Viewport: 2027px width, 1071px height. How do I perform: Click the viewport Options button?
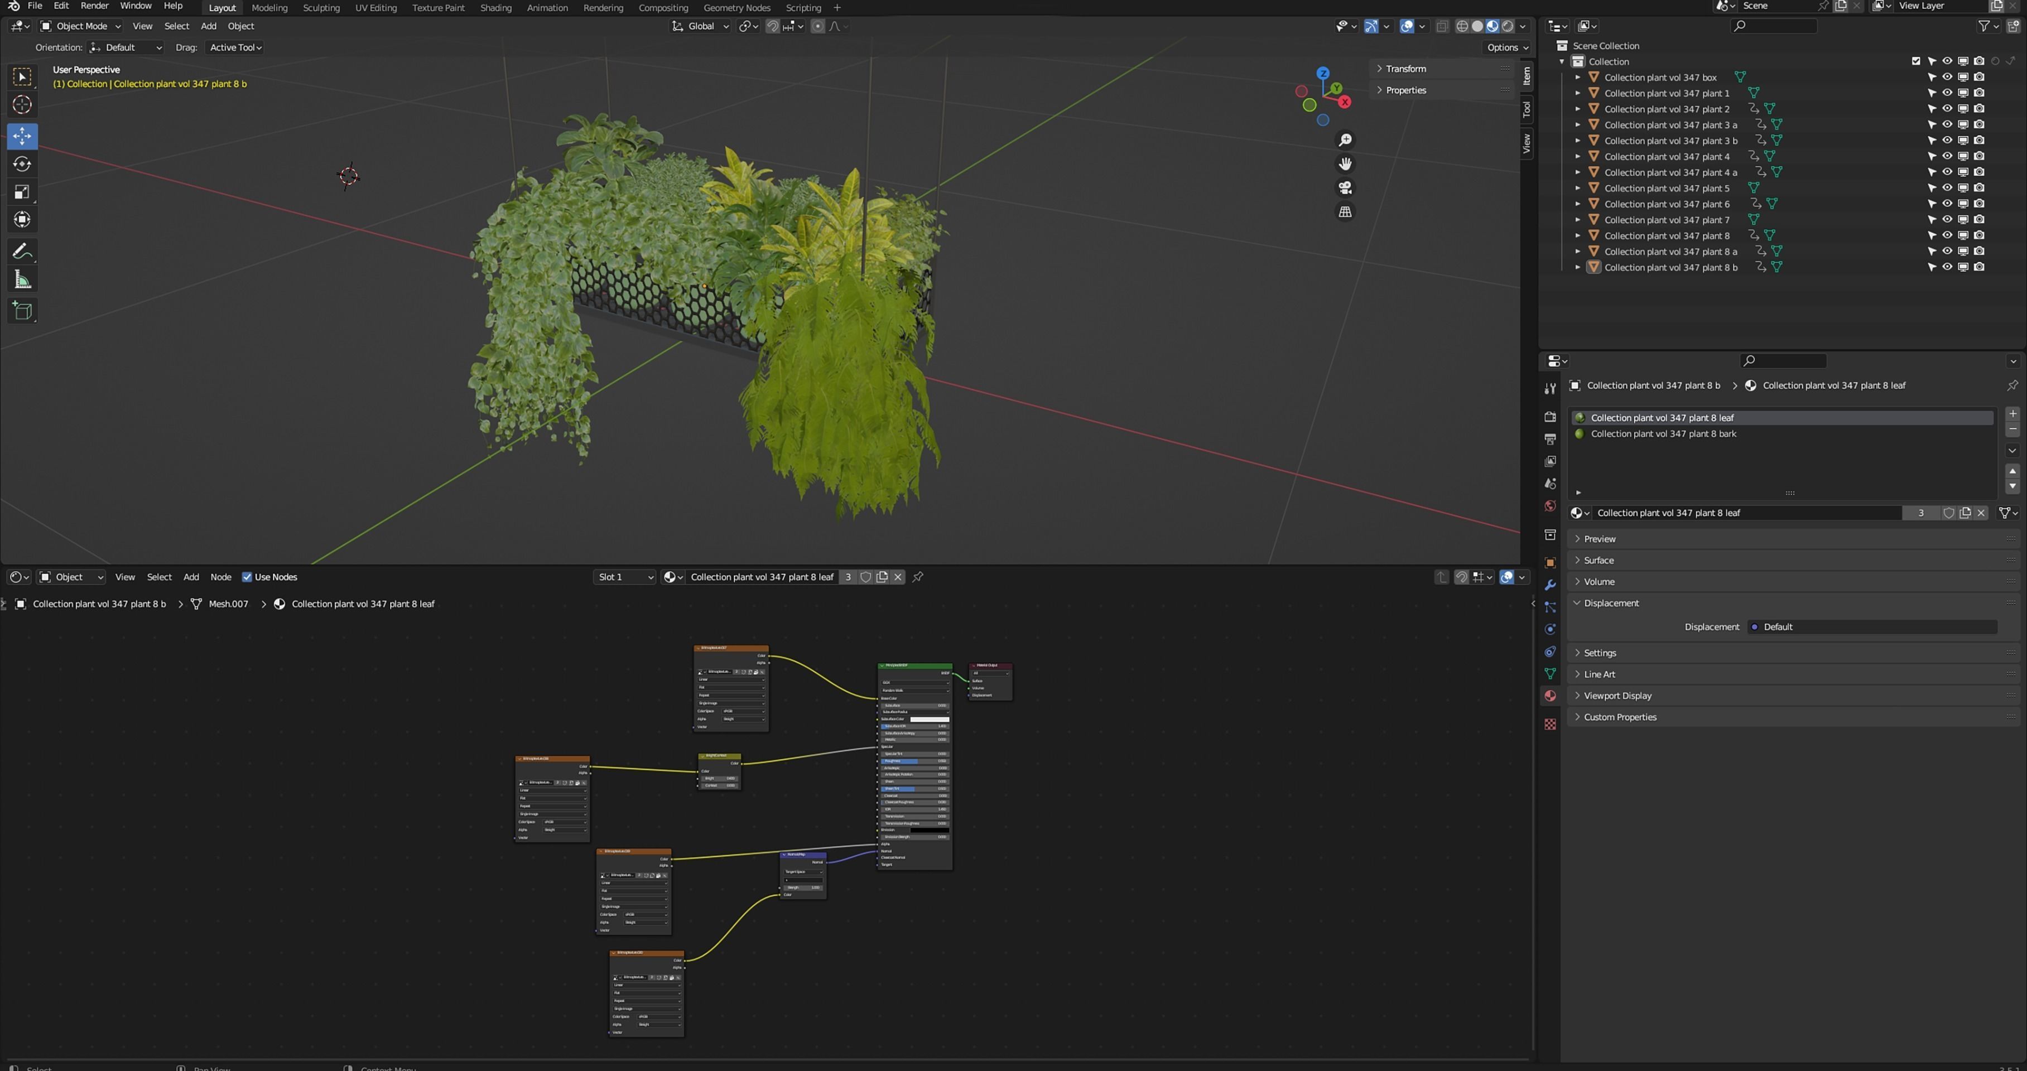1507,47
